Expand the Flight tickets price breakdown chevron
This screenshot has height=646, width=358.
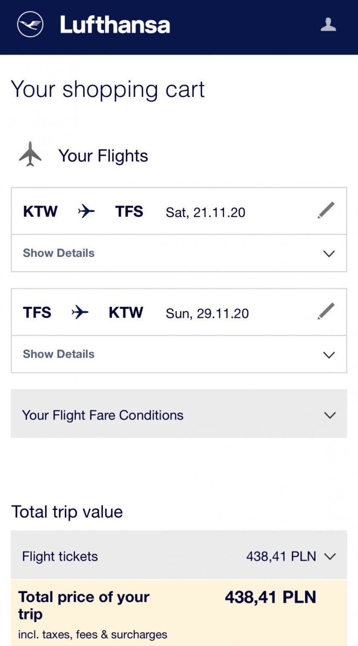[330, 556]
